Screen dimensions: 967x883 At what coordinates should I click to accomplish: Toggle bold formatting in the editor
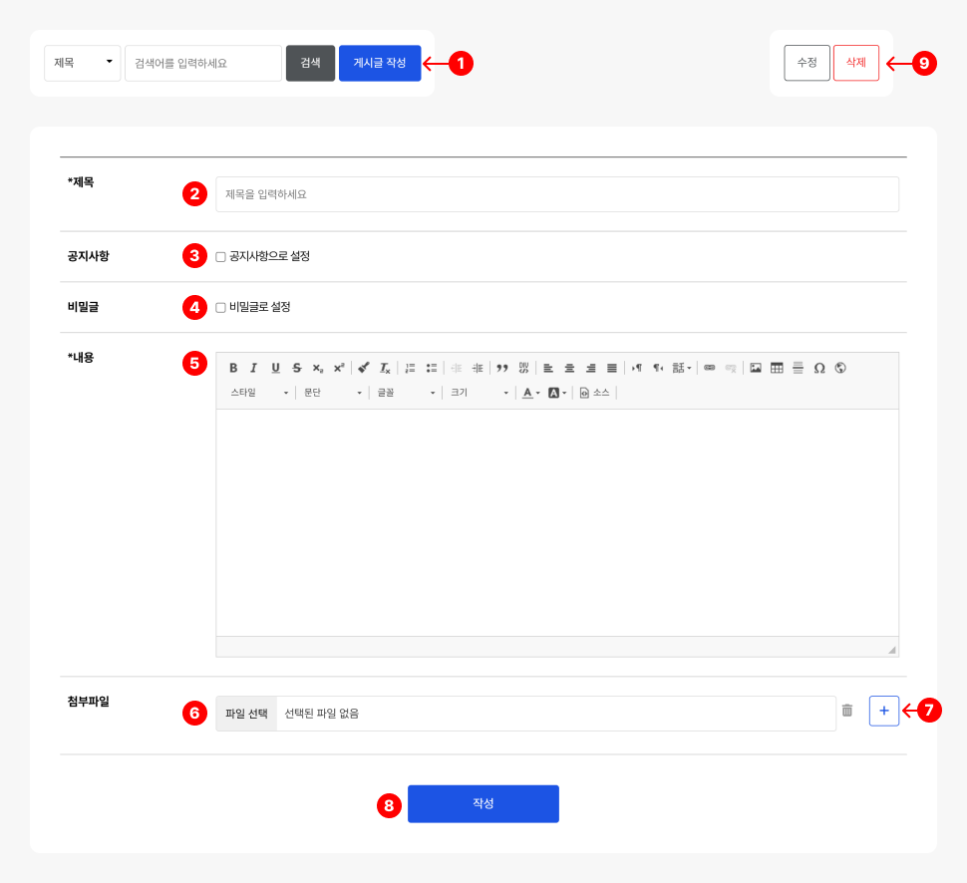tap(233, 368)
